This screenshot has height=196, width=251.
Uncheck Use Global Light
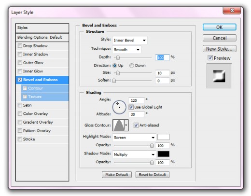pyautogui.click(x=131, y=107)
